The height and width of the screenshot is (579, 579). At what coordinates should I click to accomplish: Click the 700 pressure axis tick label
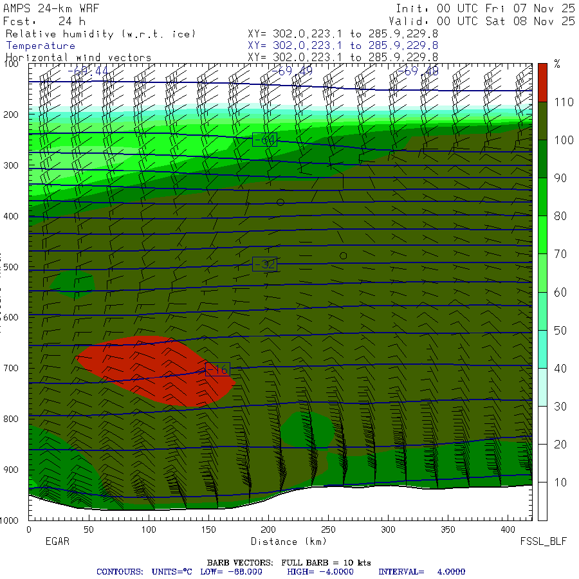11,368
